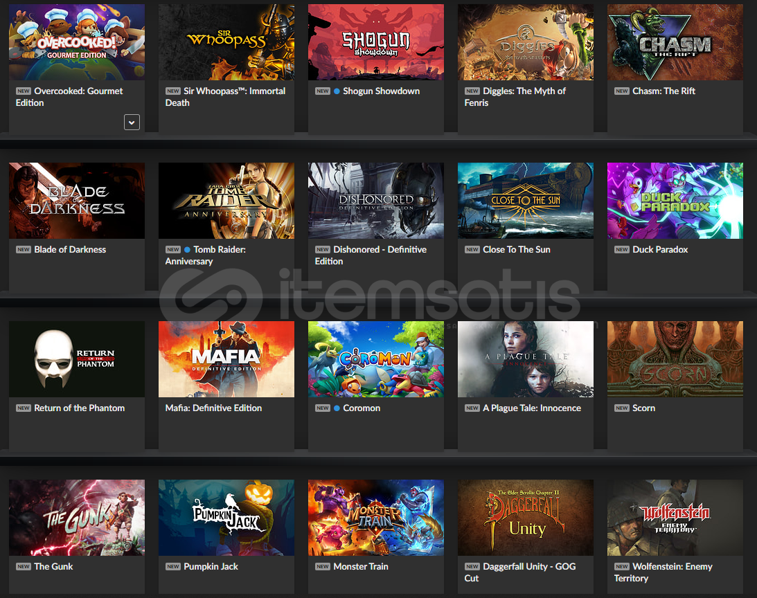Open the dropdown arrow on Overcooked card
Screen dimensions: 757x598
tap(132, 122)
